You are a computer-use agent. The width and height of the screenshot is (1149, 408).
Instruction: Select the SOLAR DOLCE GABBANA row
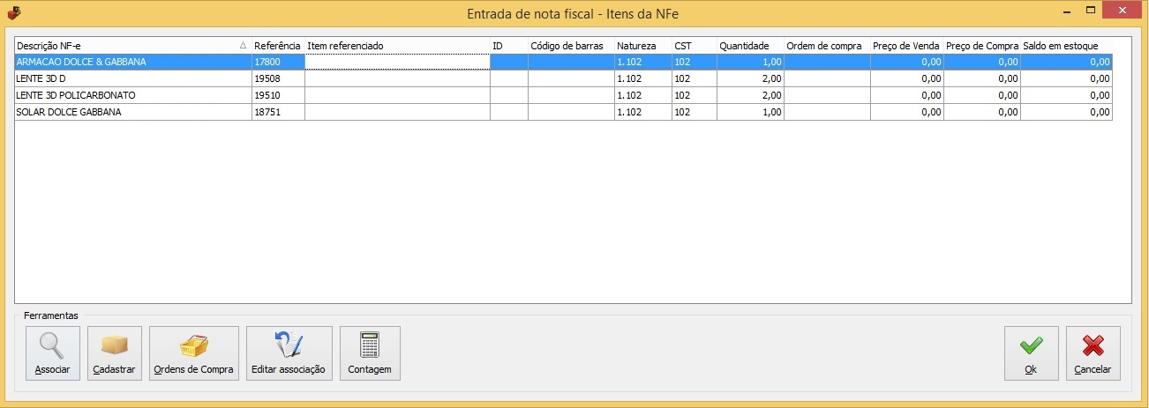[132, 112]
